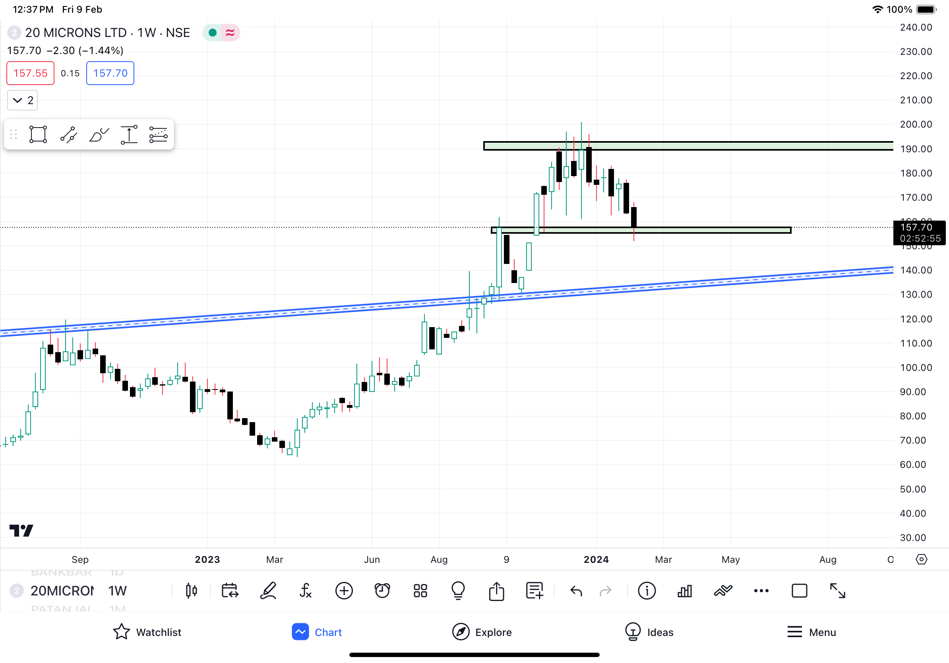The height and width of the screenshot is (663, 949).
Task: Tap the red sell price 157.55 button
Action: pyautogui.click(x=30, y=73)
